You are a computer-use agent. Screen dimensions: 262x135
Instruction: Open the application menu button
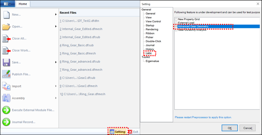click(7, 4)
